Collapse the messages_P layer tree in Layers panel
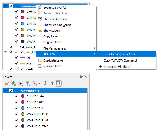This screenshot has width=158, height=131. pos(5,91)
